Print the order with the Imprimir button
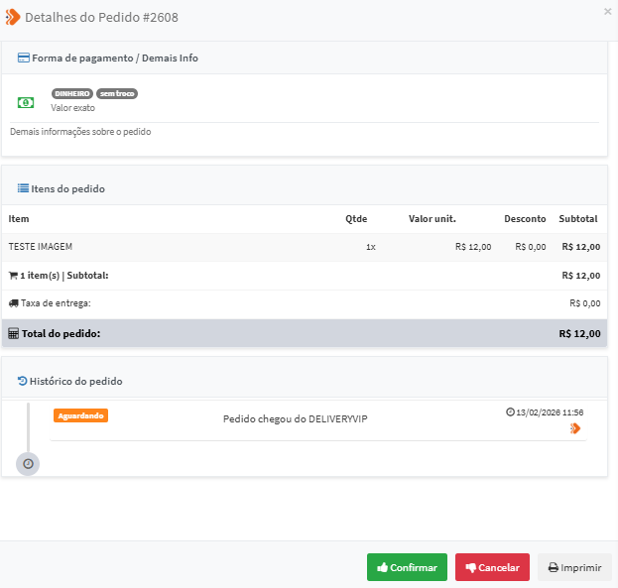 click(x=574, y=567)
